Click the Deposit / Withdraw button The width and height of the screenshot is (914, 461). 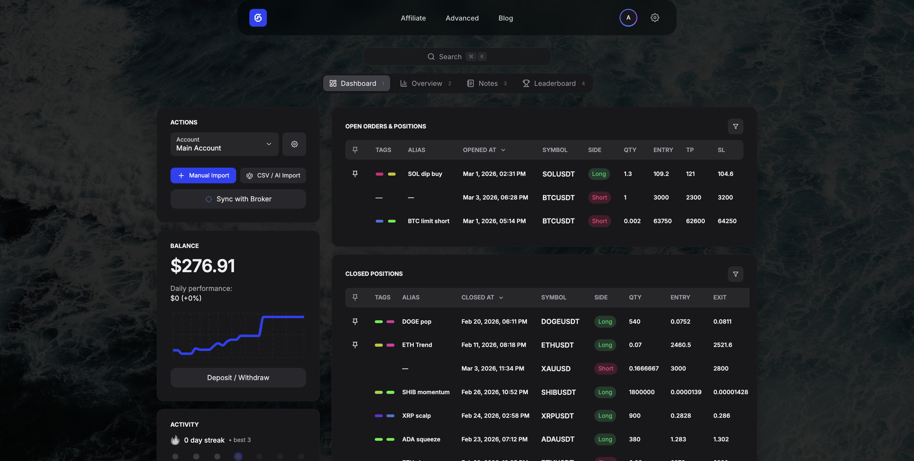tap(238, 377)
